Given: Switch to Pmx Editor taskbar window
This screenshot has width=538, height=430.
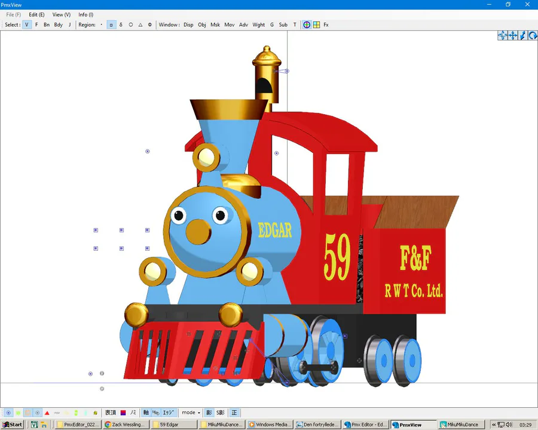Looking at the screenshot, I should pyautogui.click(x=366, y=425).
